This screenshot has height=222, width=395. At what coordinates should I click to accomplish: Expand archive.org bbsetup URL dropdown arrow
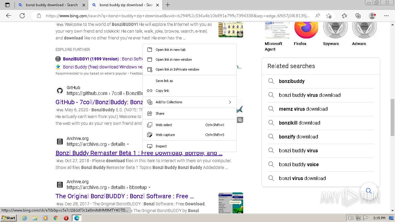pos(149,187)
